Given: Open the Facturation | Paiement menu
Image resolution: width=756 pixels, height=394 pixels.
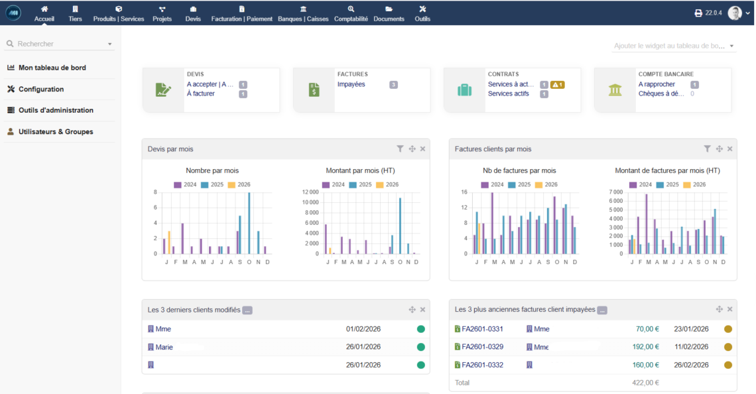Looking at the screenshot, I should (x=241, y=13).
